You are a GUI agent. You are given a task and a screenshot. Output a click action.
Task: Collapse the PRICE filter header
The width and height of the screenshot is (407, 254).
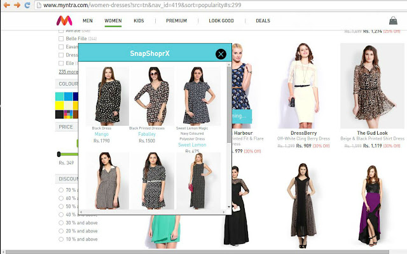pos(67,127)
